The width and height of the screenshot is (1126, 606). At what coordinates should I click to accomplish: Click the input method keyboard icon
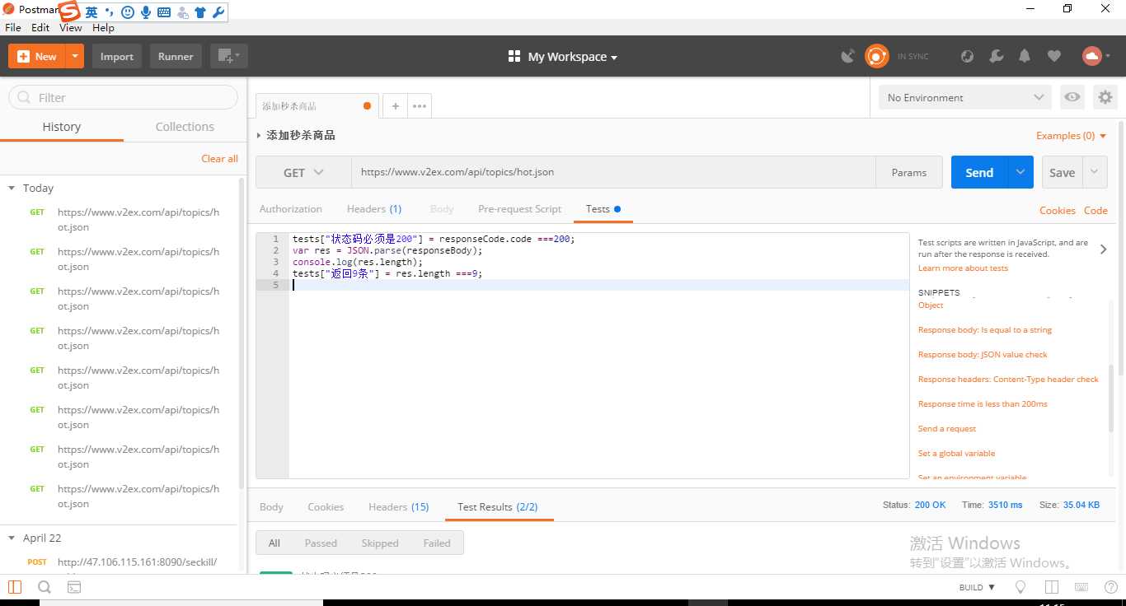[163, 12]
